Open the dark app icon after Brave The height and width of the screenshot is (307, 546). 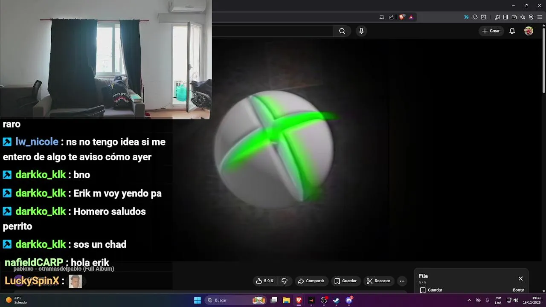[311, 300]
